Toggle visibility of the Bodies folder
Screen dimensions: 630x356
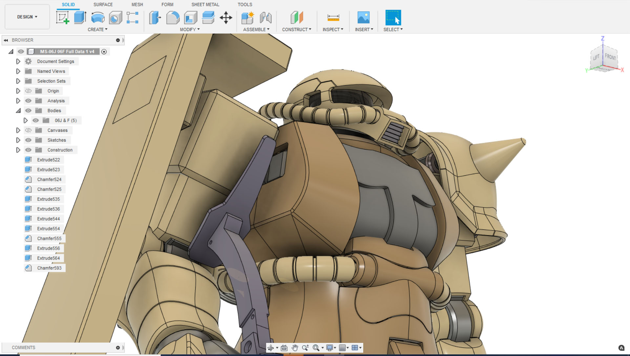(x=28, y=110)
